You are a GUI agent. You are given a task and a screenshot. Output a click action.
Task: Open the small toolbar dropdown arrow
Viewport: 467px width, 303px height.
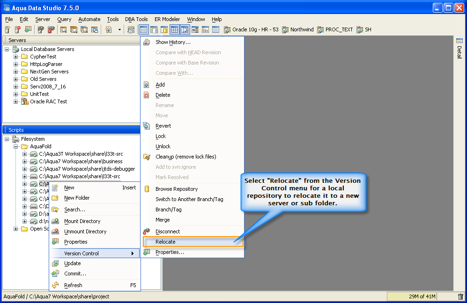(x=119, y=30)
